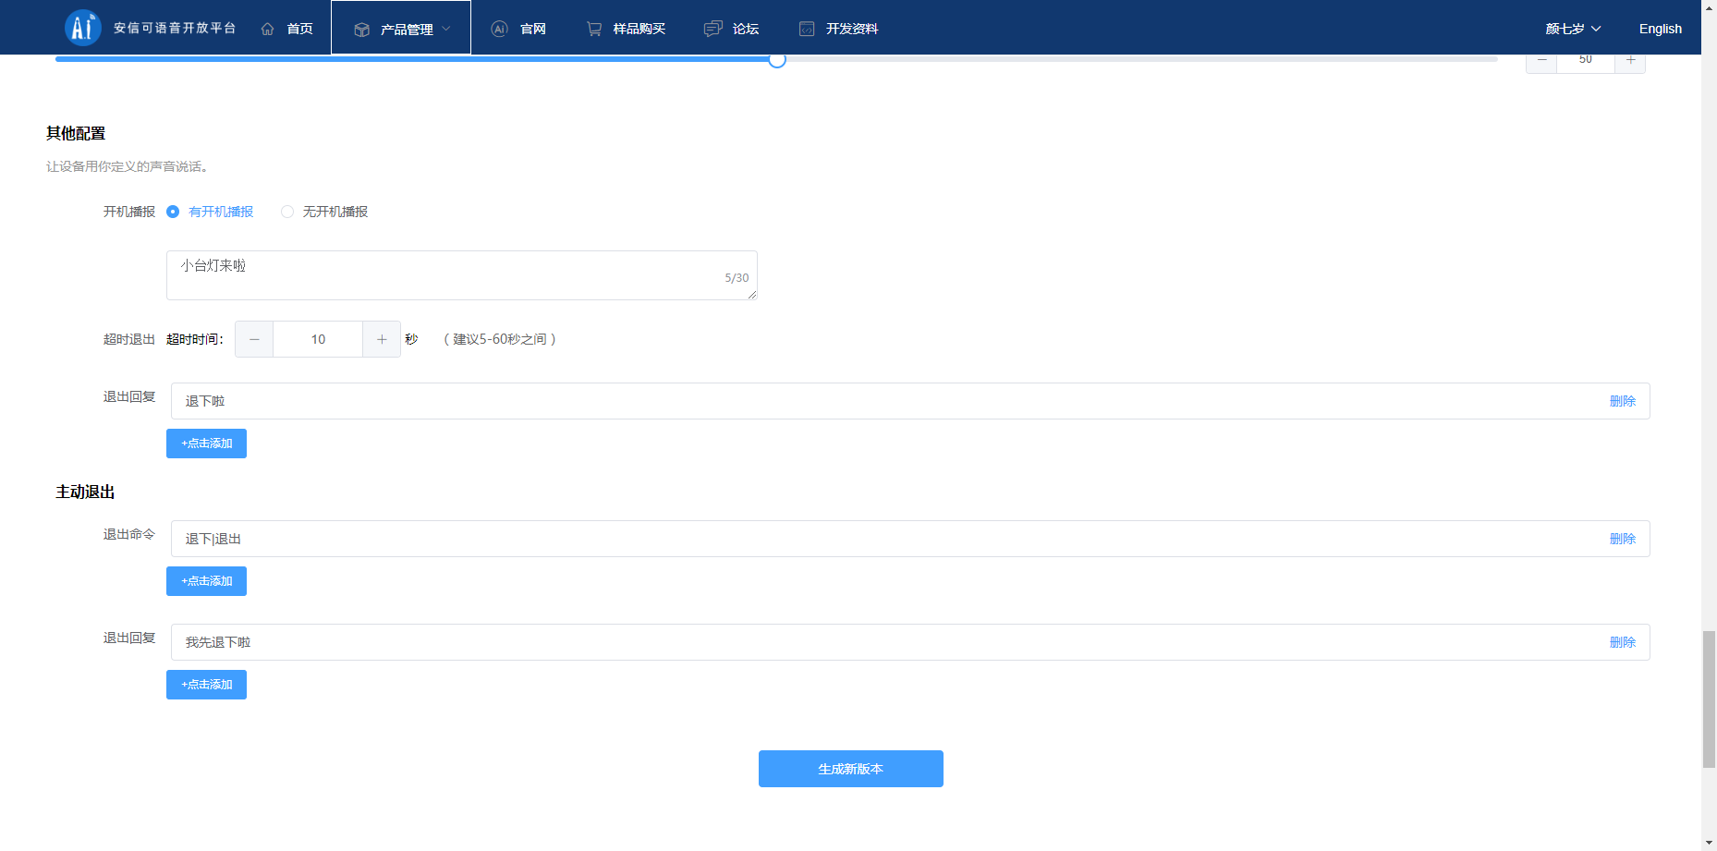Increase timeout with the plus button

point(382,339)
